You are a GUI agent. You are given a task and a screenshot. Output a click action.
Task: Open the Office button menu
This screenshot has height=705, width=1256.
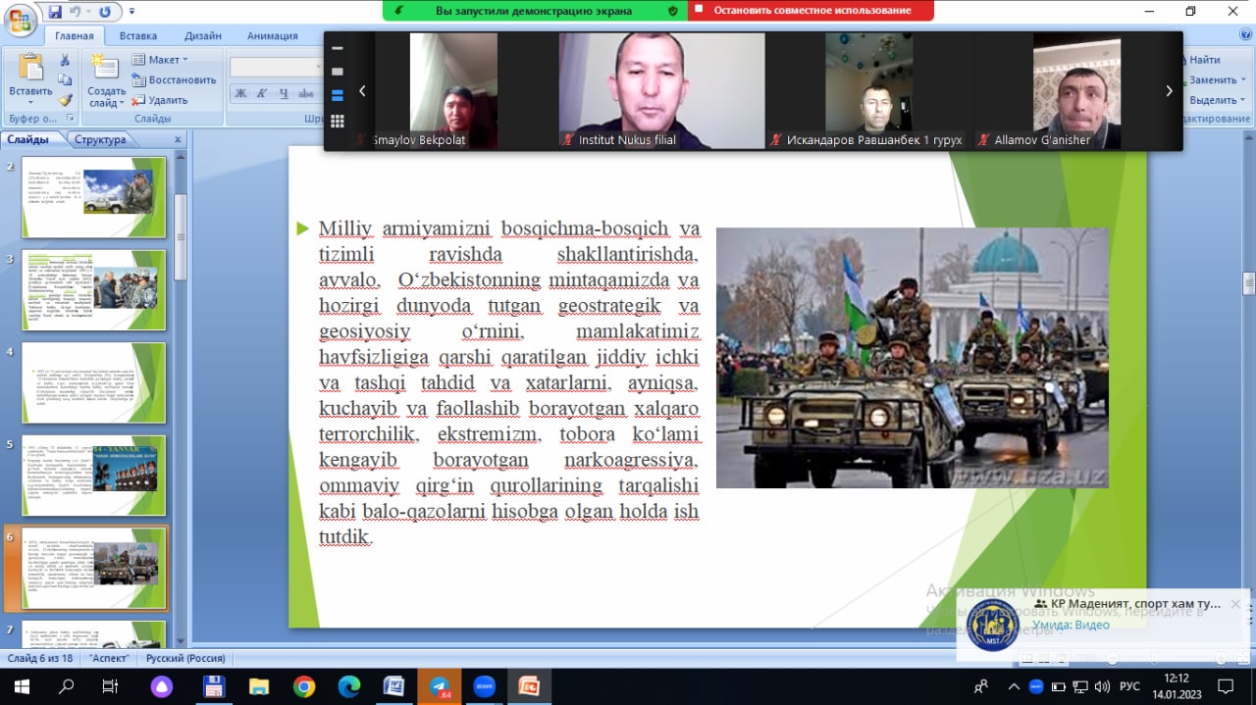click(20, 20)
